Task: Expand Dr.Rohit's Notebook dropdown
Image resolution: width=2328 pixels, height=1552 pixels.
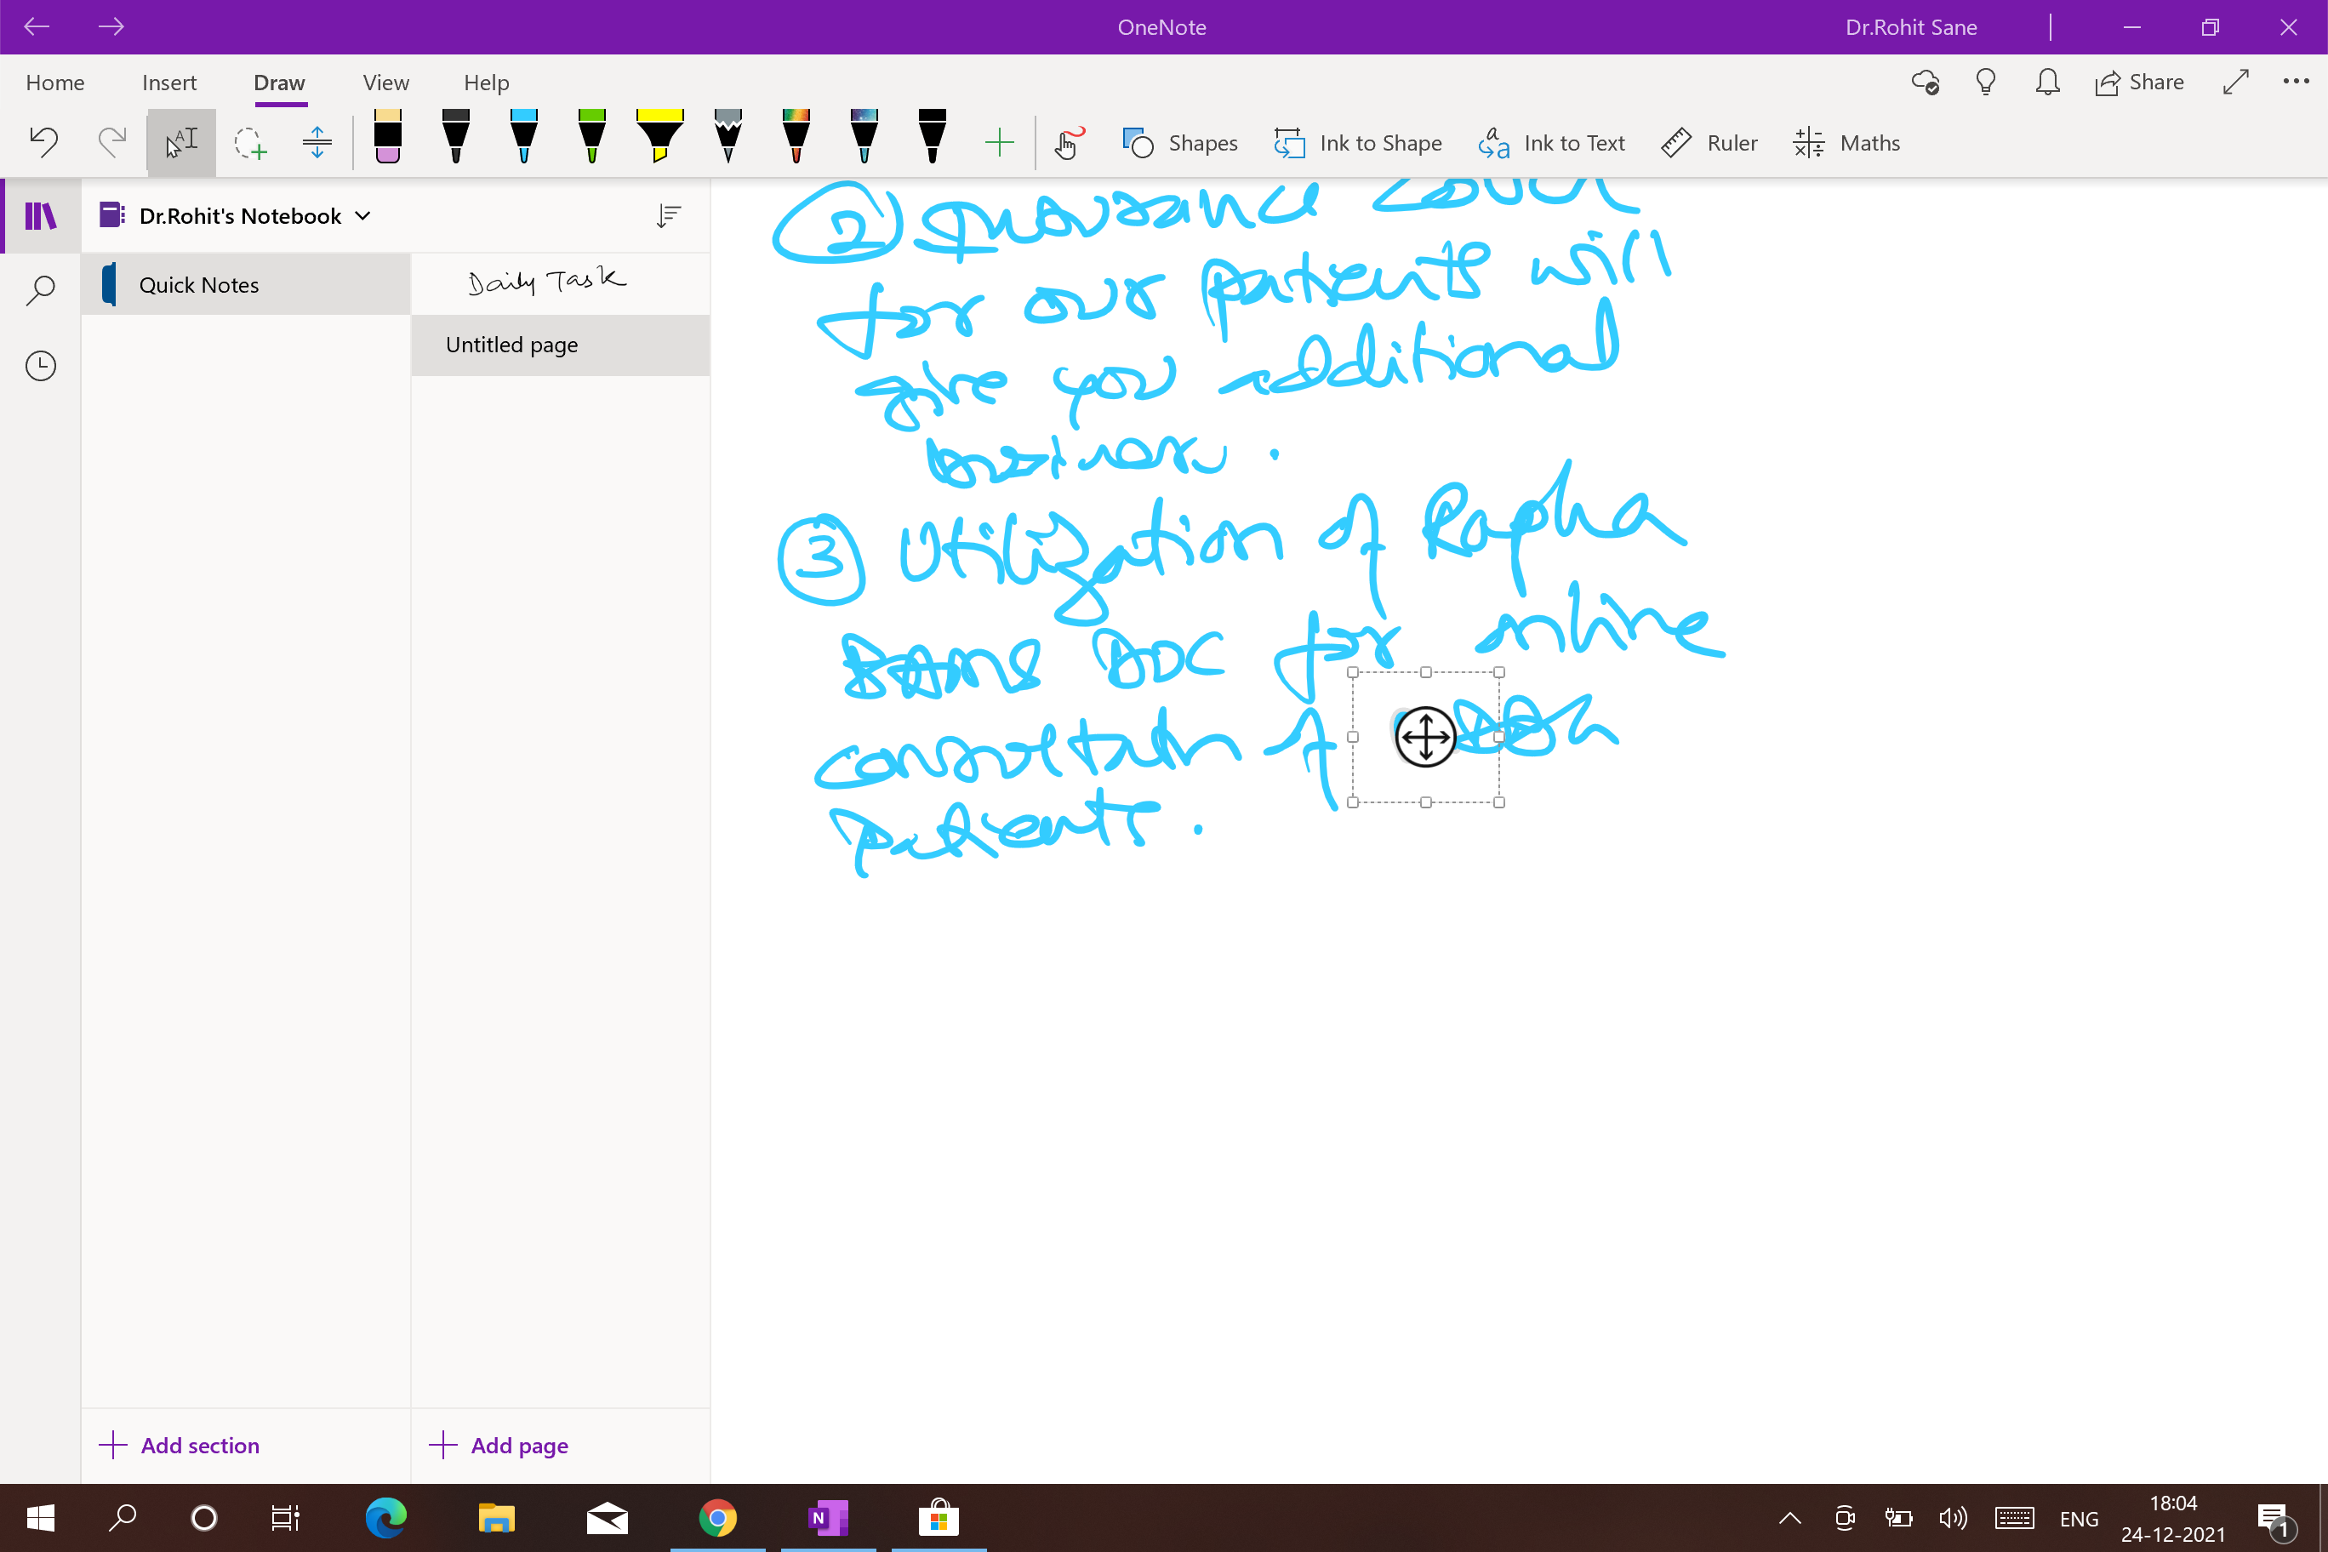Action: 236,216
